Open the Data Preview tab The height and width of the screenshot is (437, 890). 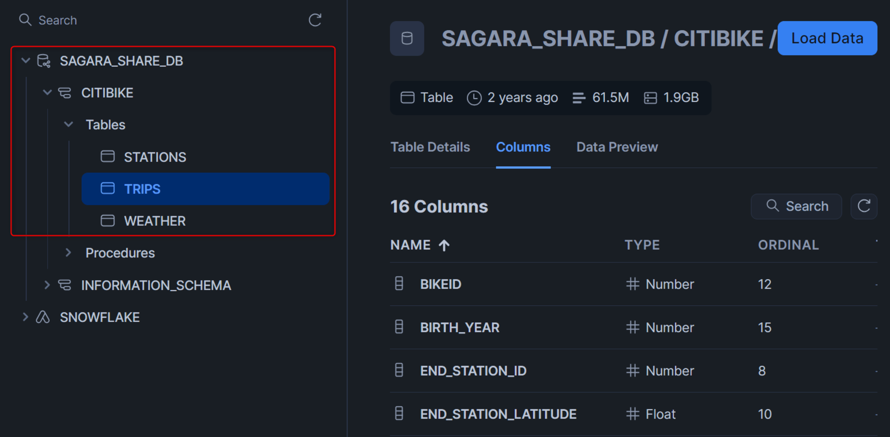[x=617, y=147]
